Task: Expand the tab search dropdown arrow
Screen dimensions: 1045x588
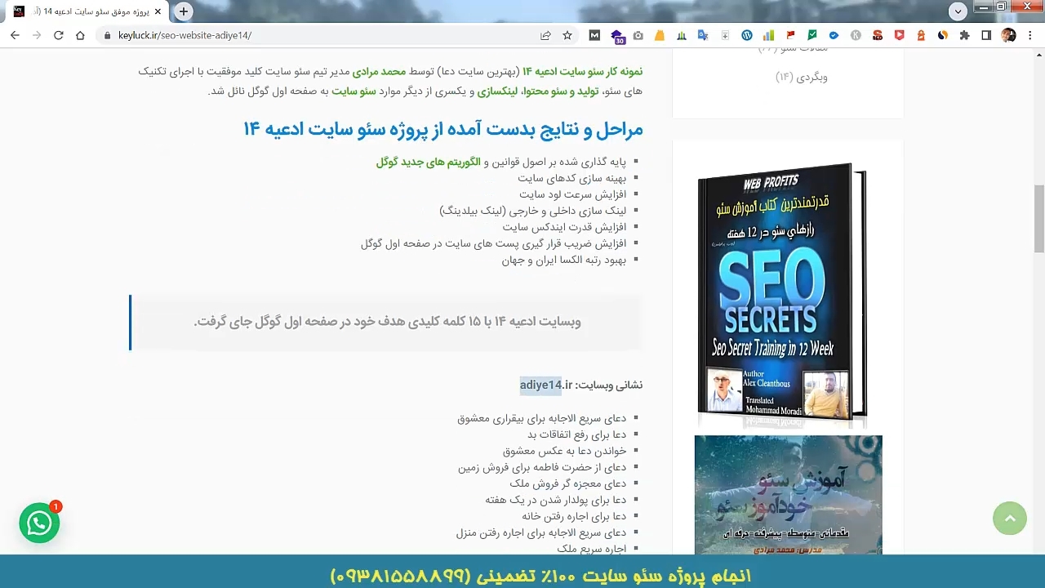Action: tap(958, 11)
